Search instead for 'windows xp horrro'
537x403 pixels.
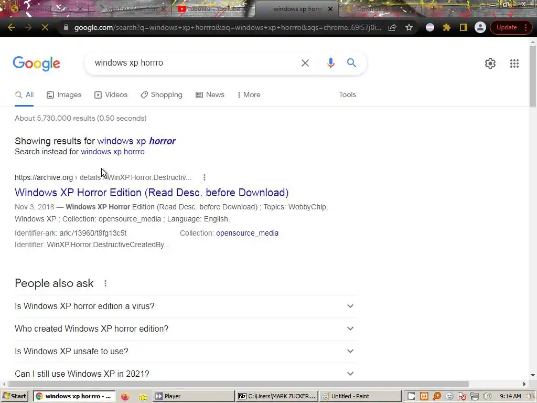pyautogui.click(x=113, y=152)
